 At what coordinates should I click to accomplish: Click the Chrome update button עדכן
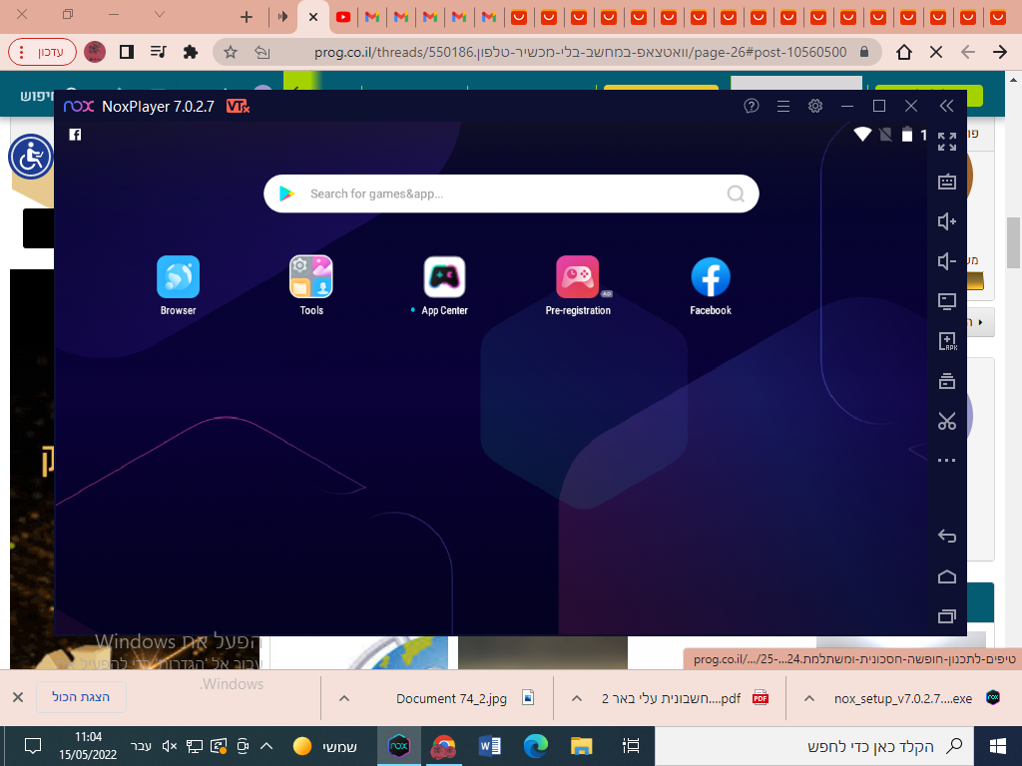[42, 52]
